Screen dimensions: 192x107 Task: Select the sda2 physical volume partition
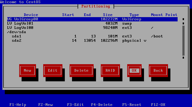[x=92, y=41]
